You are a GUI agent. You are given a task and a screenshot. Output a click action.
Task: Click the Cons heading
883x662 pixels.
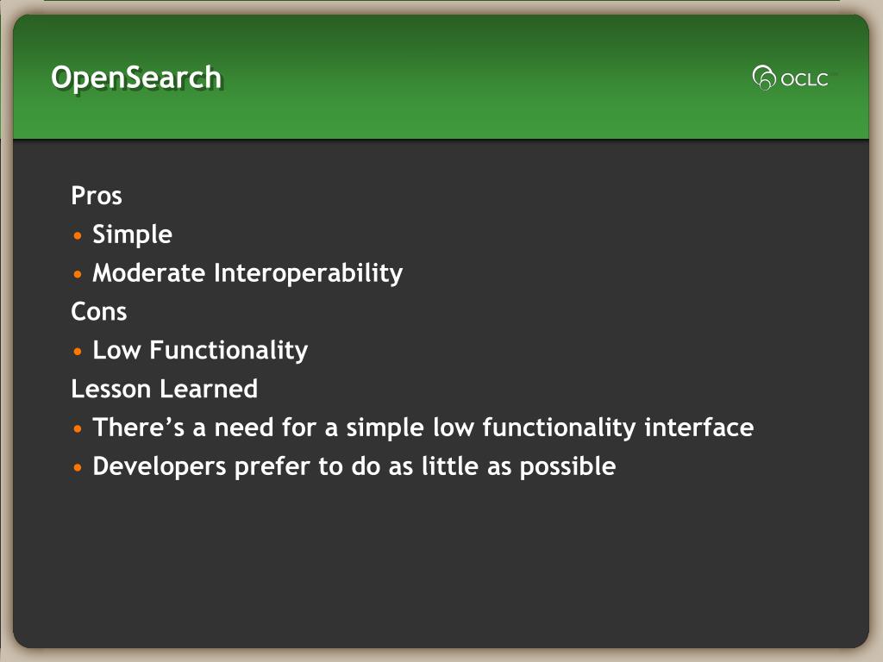click(99, 311)
